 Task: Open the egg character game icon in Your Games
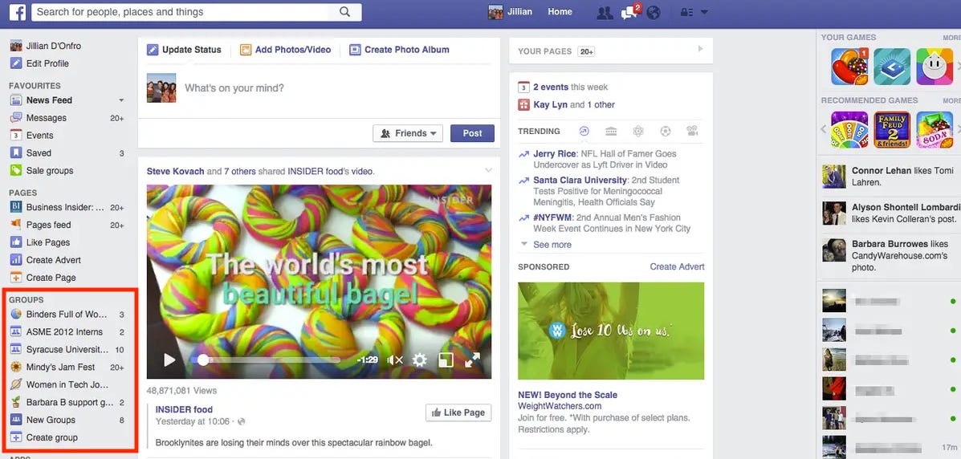[x=935, y=66]
